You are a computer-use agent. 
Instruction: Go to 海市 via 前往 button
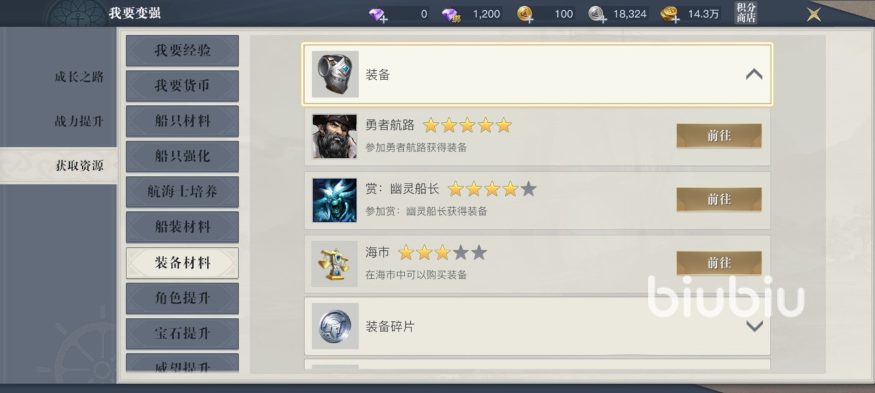[x=718, y=263]
